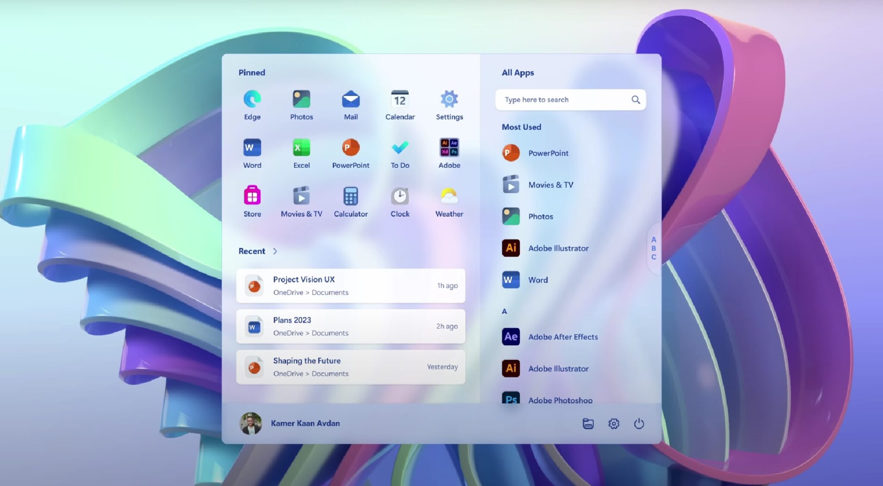Click the Type here to search field
This screenshot has height=486, width=883.
tap(565, 100)
